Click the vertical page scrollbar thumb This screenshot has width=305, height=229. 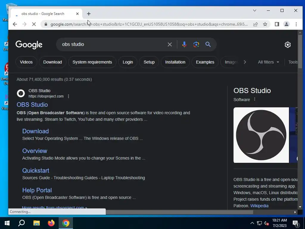[x=300, y=52]
